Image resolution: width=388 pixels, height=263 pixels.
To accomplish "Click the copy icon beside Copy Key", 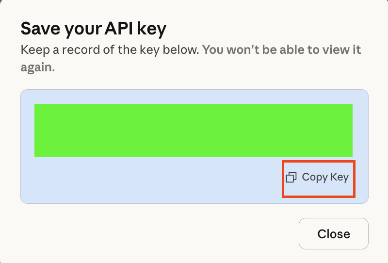I will (x=291, y=178).
